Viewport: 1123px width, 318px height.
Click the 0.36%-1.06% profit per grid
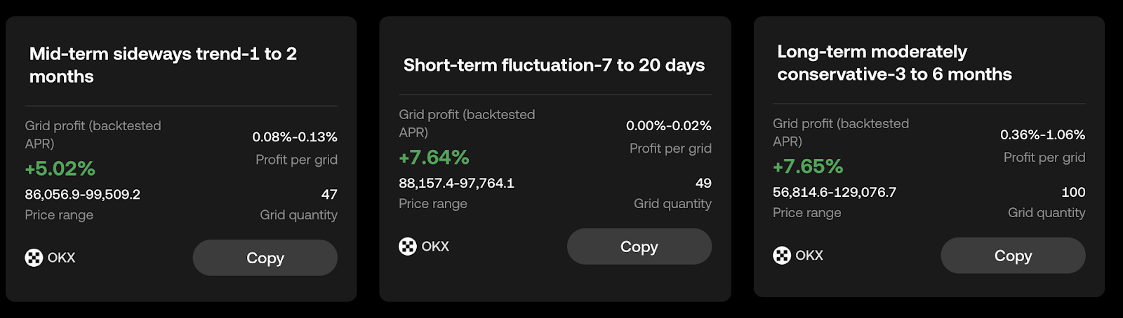pyautogui.click(x=1042, y=134)
